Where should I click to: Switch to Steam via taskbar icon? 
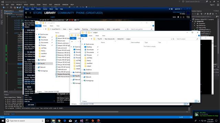tap(76, 121)
